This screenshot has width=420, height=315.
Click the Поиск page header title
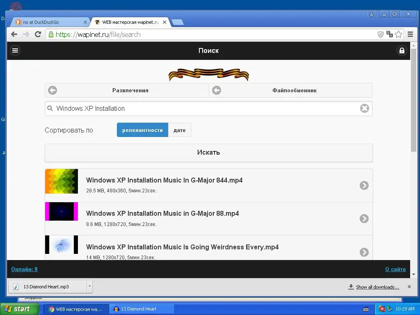point(208,50)
